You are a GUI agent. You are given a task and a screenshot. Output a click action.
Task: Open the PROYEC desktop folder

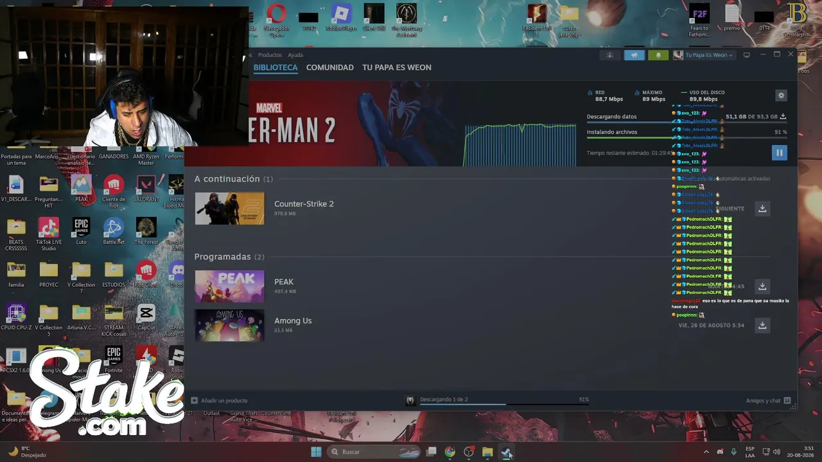point(48,274)
